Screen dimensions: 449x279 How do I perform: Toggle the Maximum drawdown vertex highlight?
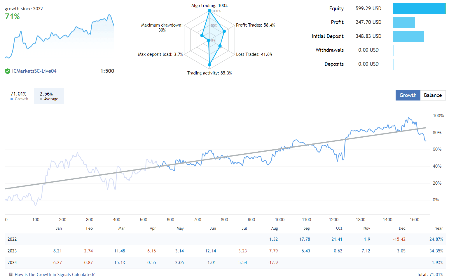coord(202,35)
